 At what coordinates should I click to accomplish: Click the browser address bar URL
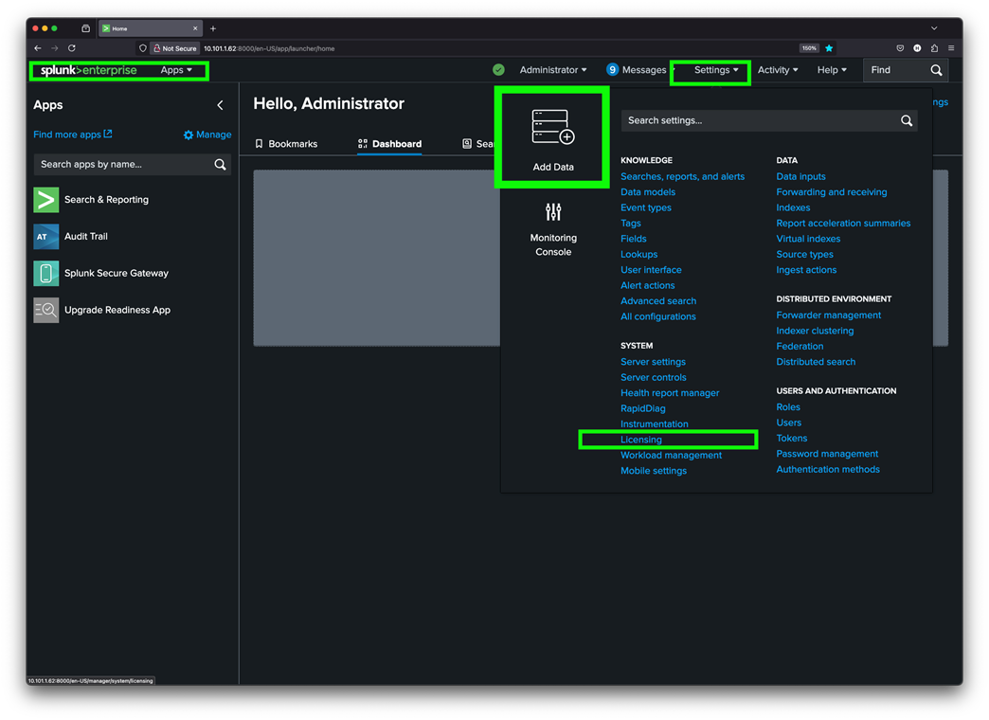(x=269, y=48)
